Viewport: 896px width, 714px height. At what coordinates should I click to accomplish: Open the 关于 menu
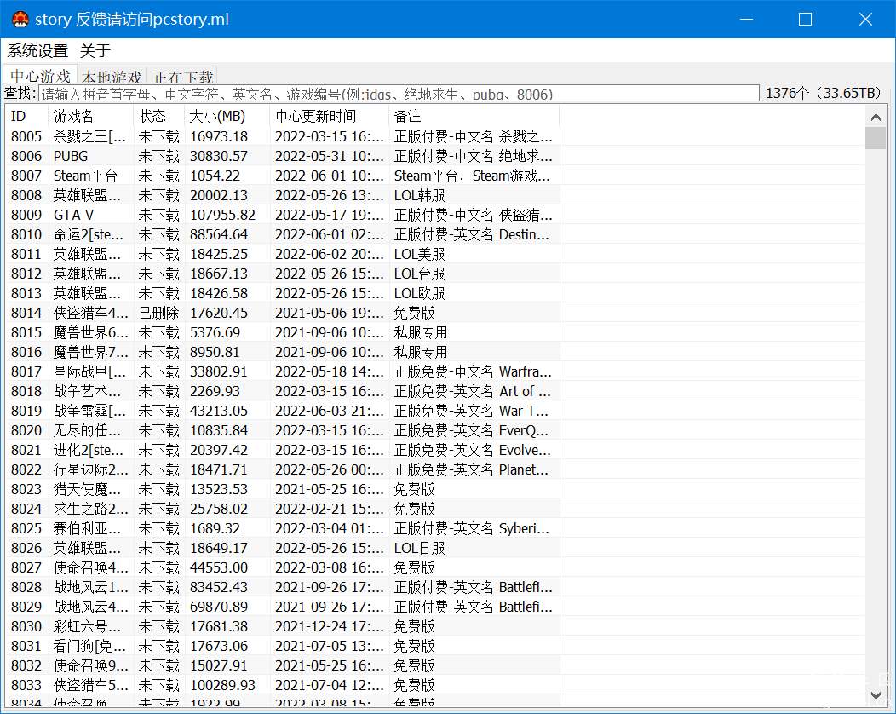pyautogui.click(x=92, y=51)
